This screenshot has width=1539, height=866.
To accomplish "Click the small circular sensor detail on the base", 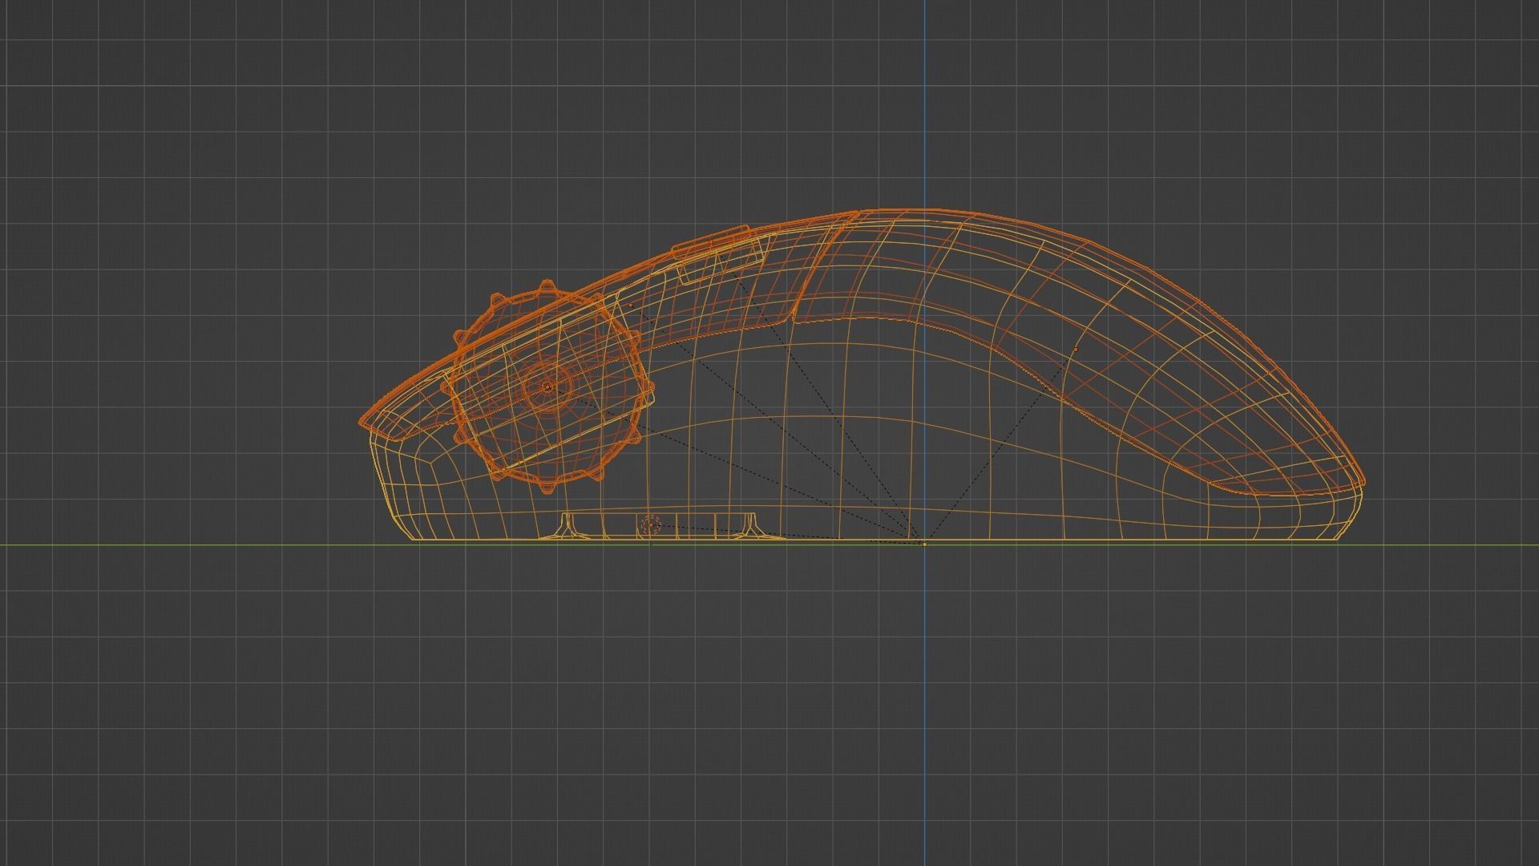I will click(650, 524).
